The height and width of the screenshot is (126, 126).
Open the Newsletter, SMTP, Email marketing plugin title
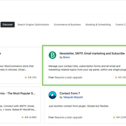pyautogui.click(x=93, y=53)
